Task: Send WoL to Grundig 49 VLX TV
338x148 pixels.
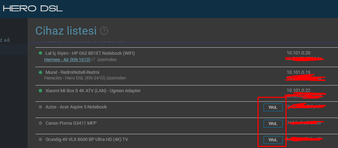Action: (x=273, y=140)
